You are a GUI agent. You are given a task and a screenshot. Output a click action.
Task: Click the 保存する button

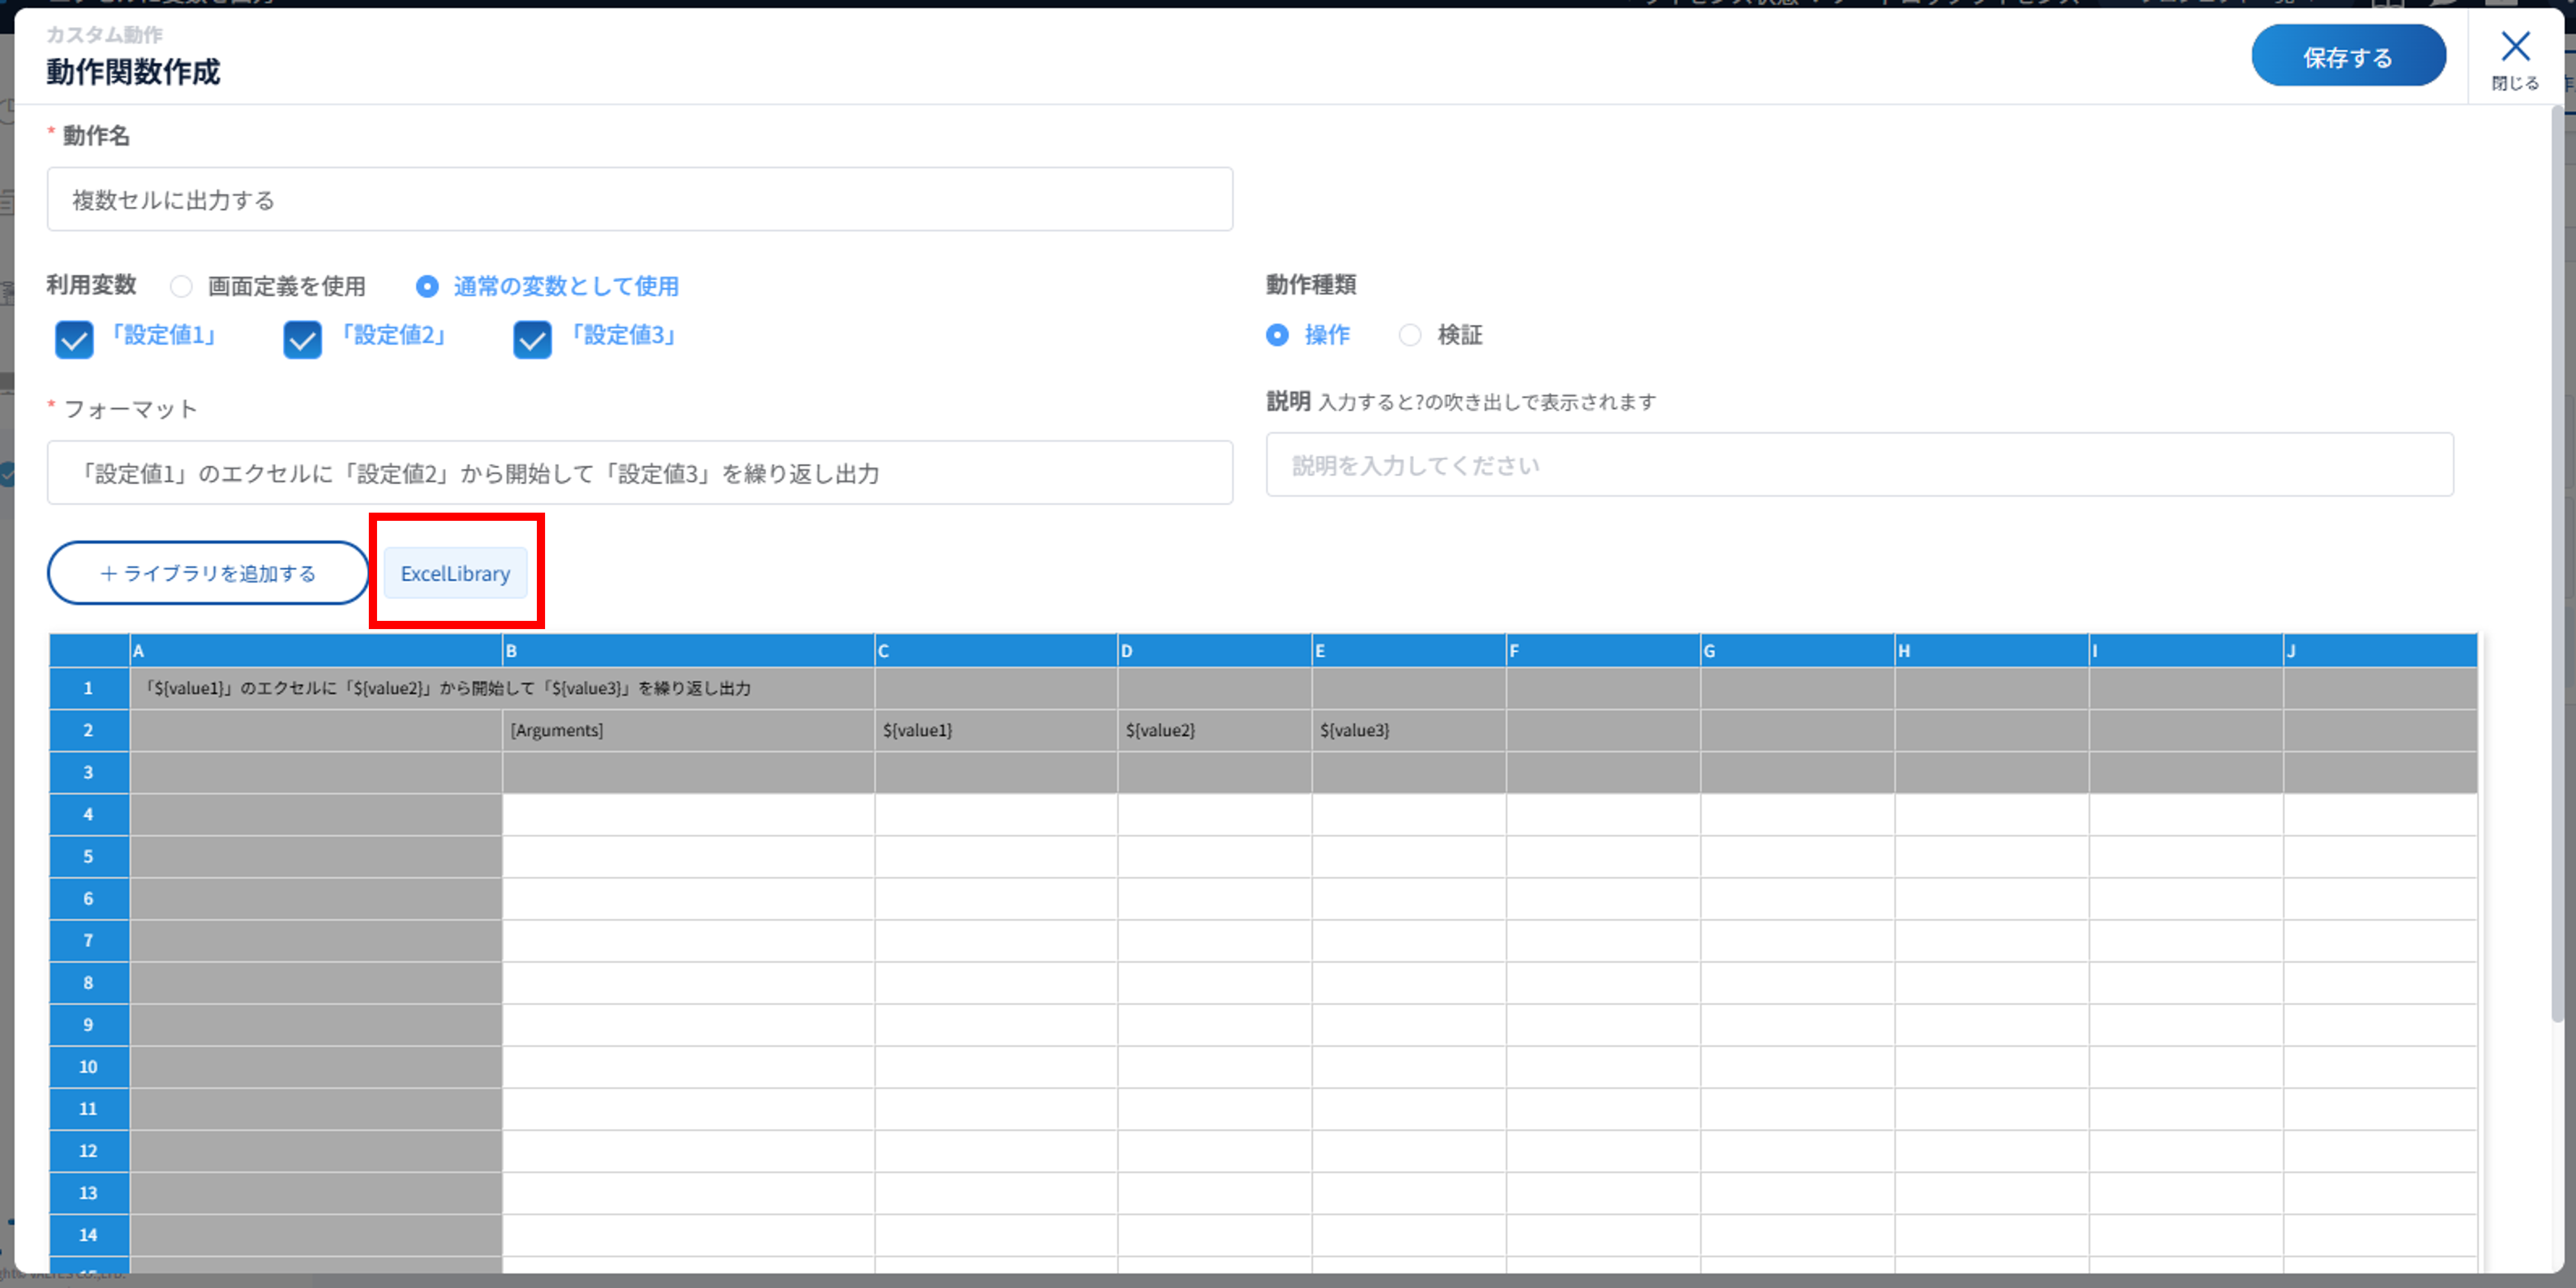tap(2347, 57)
